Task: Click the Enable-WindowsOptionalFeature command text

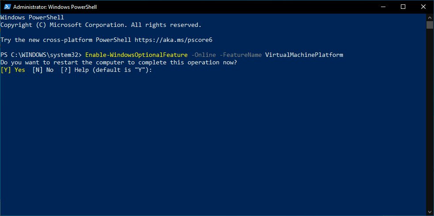Action: click(136, 55)
